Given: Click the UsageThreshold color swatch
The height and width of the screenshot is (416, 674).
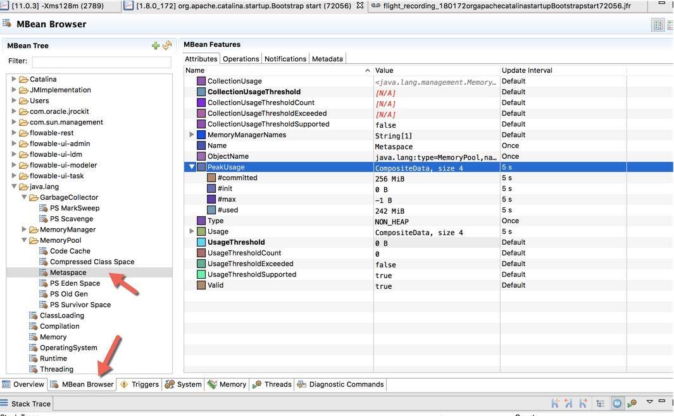Looking at the screenshot, I should point(201,242).
